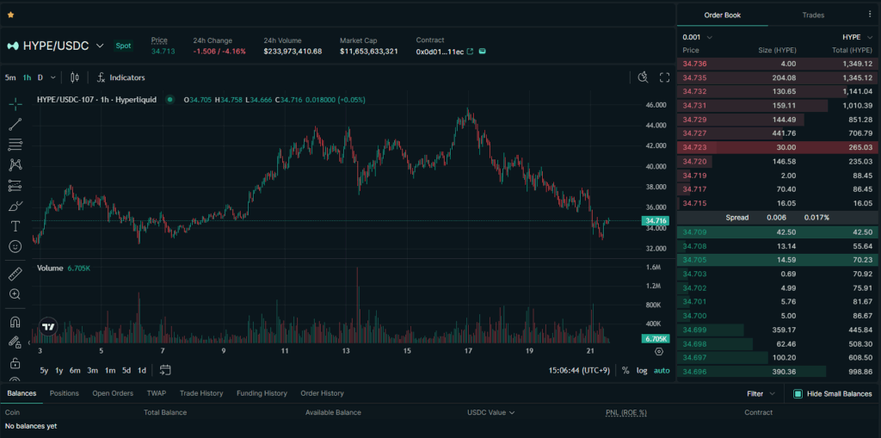
Task: Toggle lock all drawings icon
Action: (x=15, y=362)
